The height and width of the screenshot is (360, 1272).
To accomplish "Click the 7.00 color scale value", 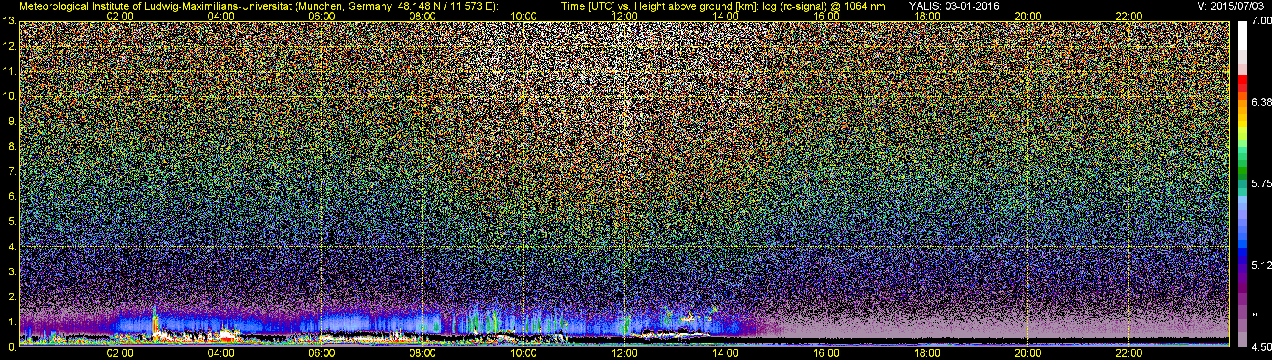I will point(1261,21).
